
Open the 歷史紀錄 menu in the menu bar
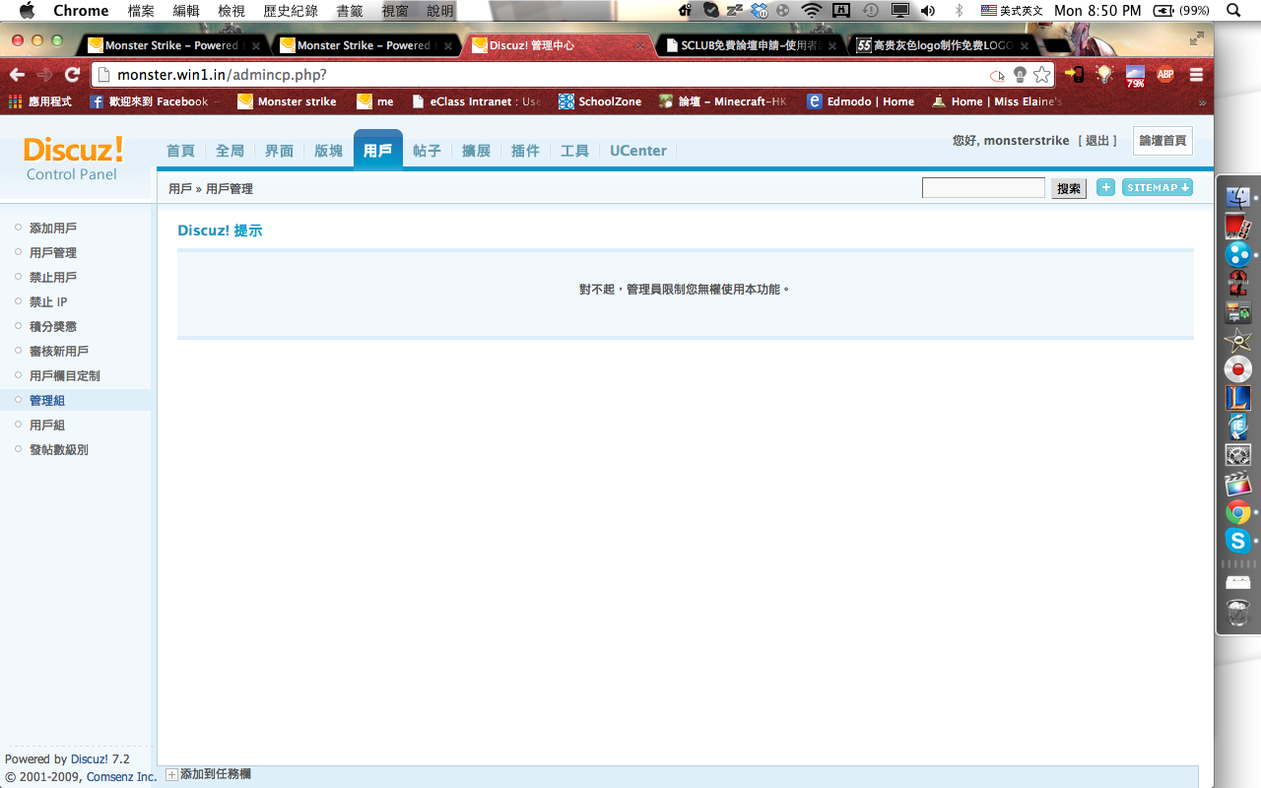point(291,10)
